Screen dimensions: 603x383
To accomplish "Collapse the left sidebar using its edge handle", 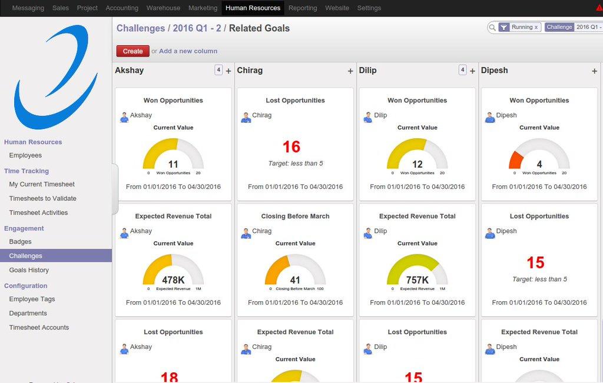I will click(115, 189).
